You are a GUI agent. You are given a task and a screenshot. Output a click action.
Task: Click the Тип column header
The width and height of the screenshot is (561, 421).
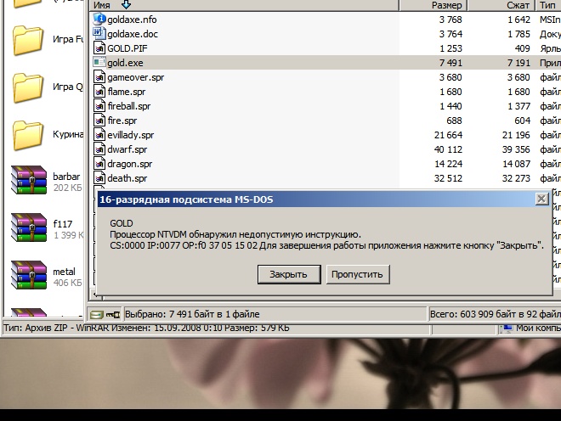click(547, 5)
